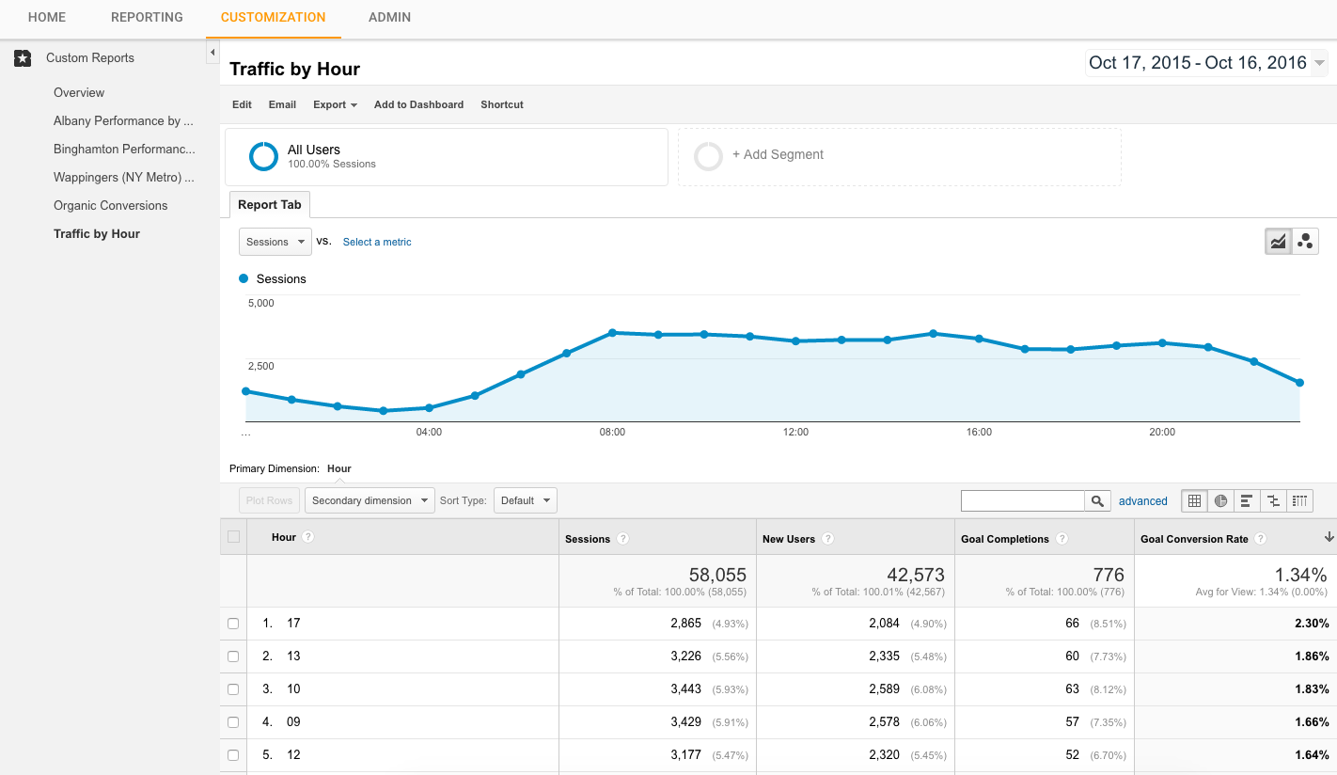
Task: Toggle the select-all checkbox in table header
Action: (233, 537)
